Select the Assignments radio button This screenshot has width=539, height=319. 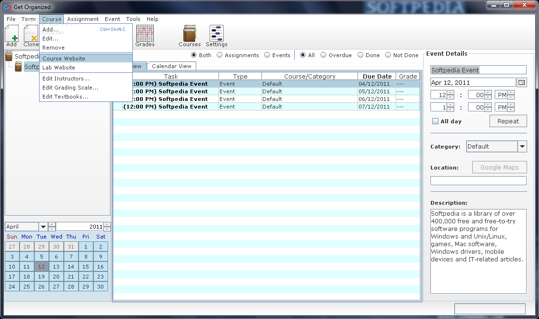pyautogui.click(x=220, y=55)
